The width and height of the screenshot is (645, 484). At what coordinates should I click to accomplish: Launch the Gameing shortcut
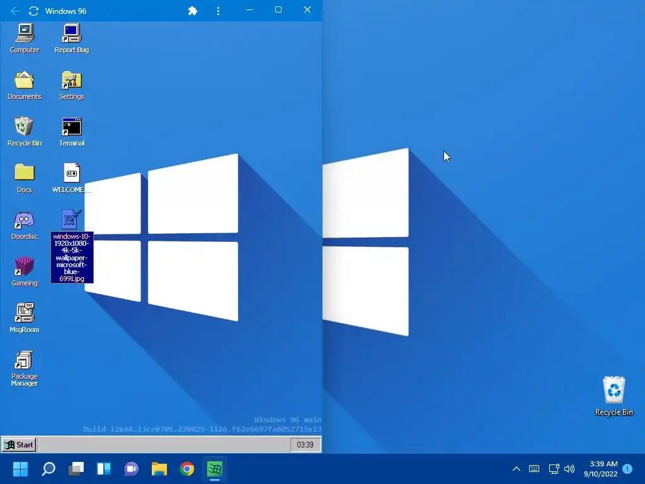(x=25, y=272)
